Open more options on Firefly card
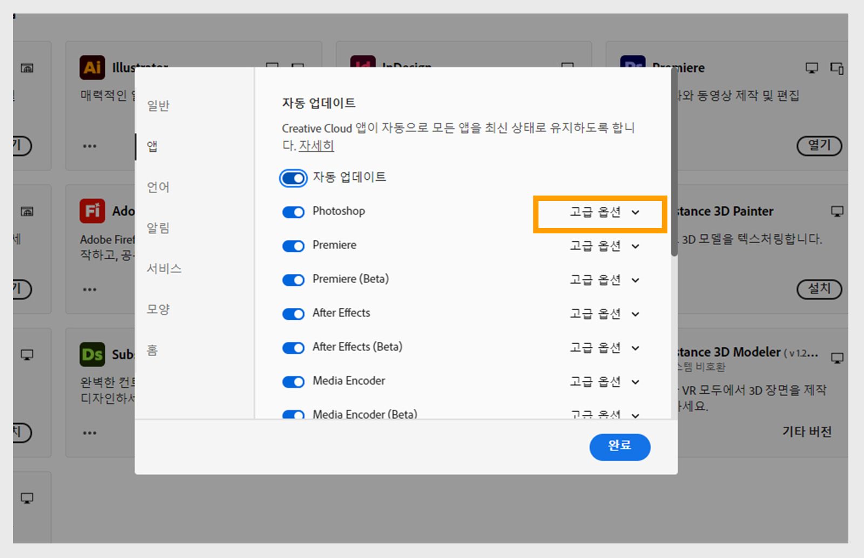Viewport: 864px width, 558px height. (90, 290)
